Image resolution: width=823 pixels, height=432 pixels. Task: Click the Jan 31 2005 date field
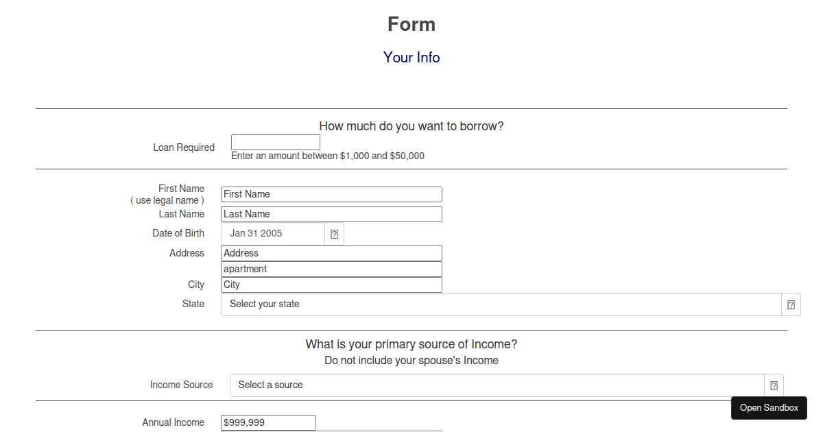[x=272, y=233]
